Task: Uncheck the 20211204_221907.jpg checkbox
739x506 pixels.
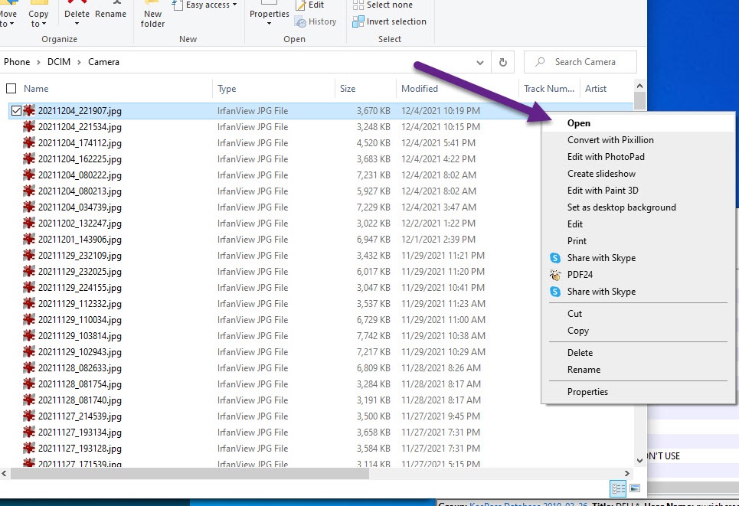Action: coord(16,111)
